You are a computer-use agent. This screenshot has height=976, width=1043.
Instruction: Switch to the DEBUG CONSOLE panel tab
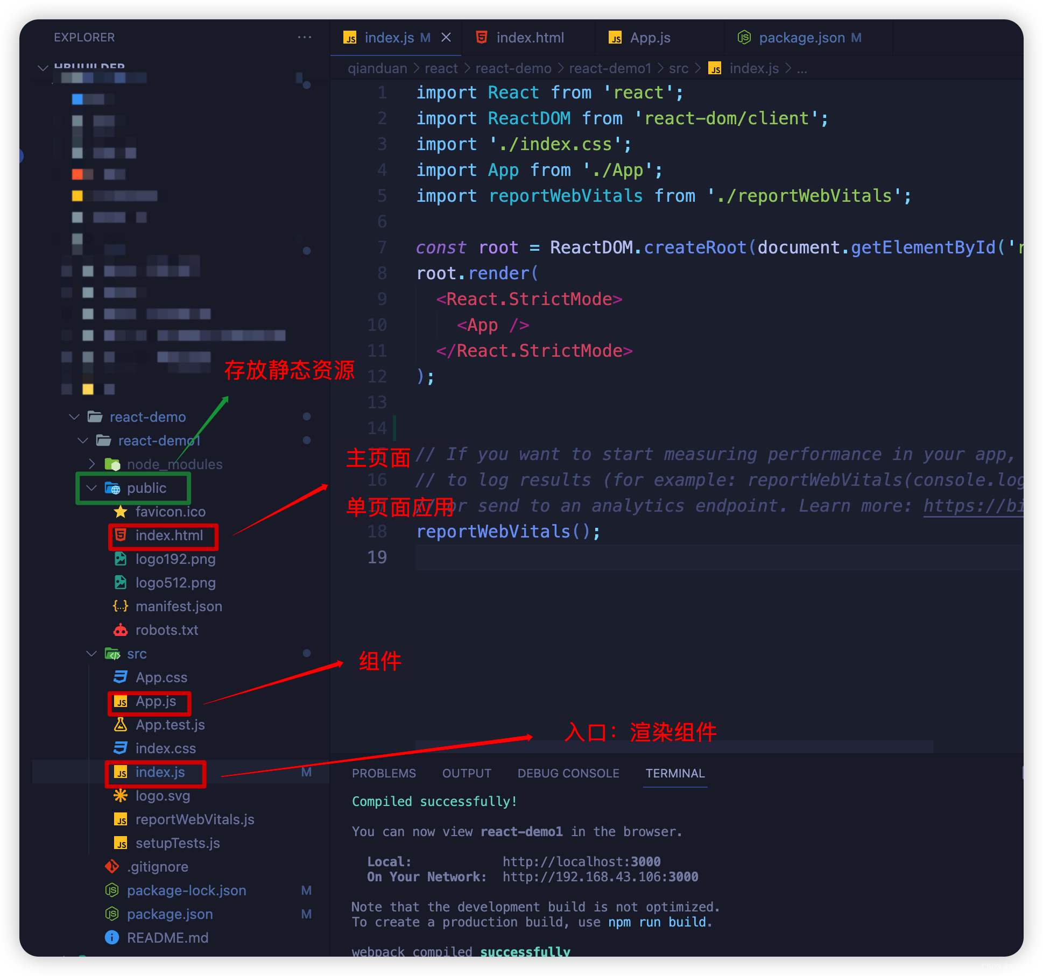(x=568, y=773)
